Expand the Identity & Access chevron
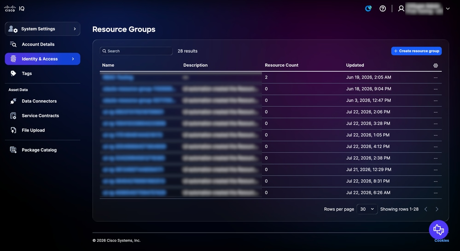460x251 pixels. pos(73,59)
